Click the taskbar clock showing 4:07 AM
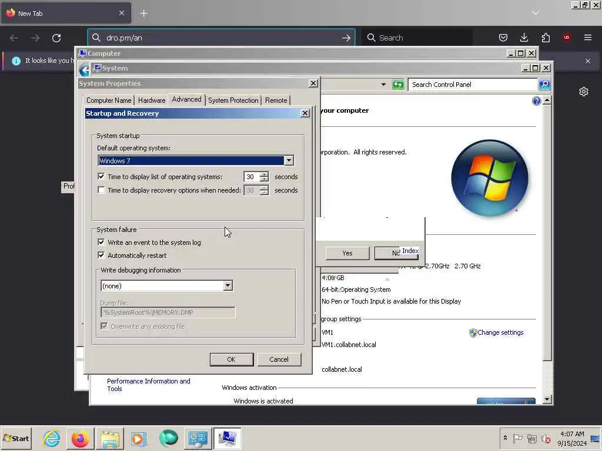Screen dimensions: 602x451 (x=572, y=438)
